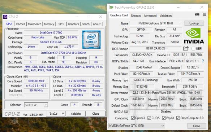Click the BIOS export share icon
The image size is (211, 132).
coord(186,48)
